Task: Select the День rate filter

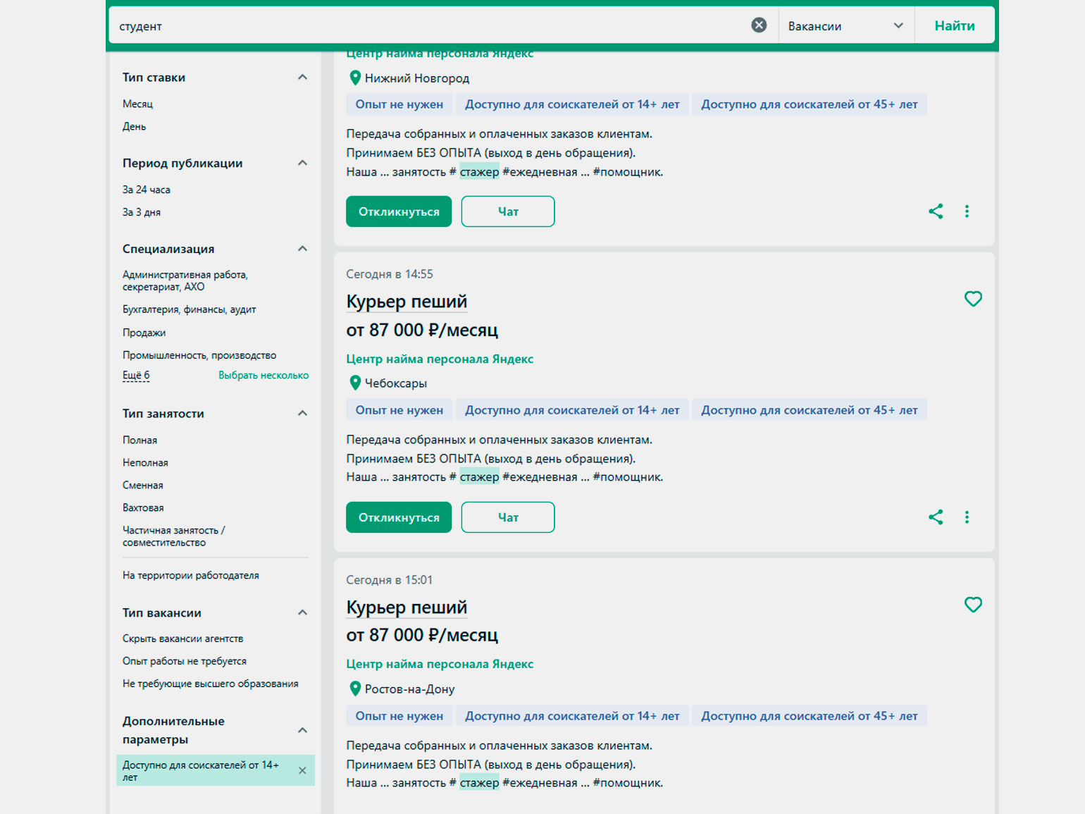Action: (134, 126)
